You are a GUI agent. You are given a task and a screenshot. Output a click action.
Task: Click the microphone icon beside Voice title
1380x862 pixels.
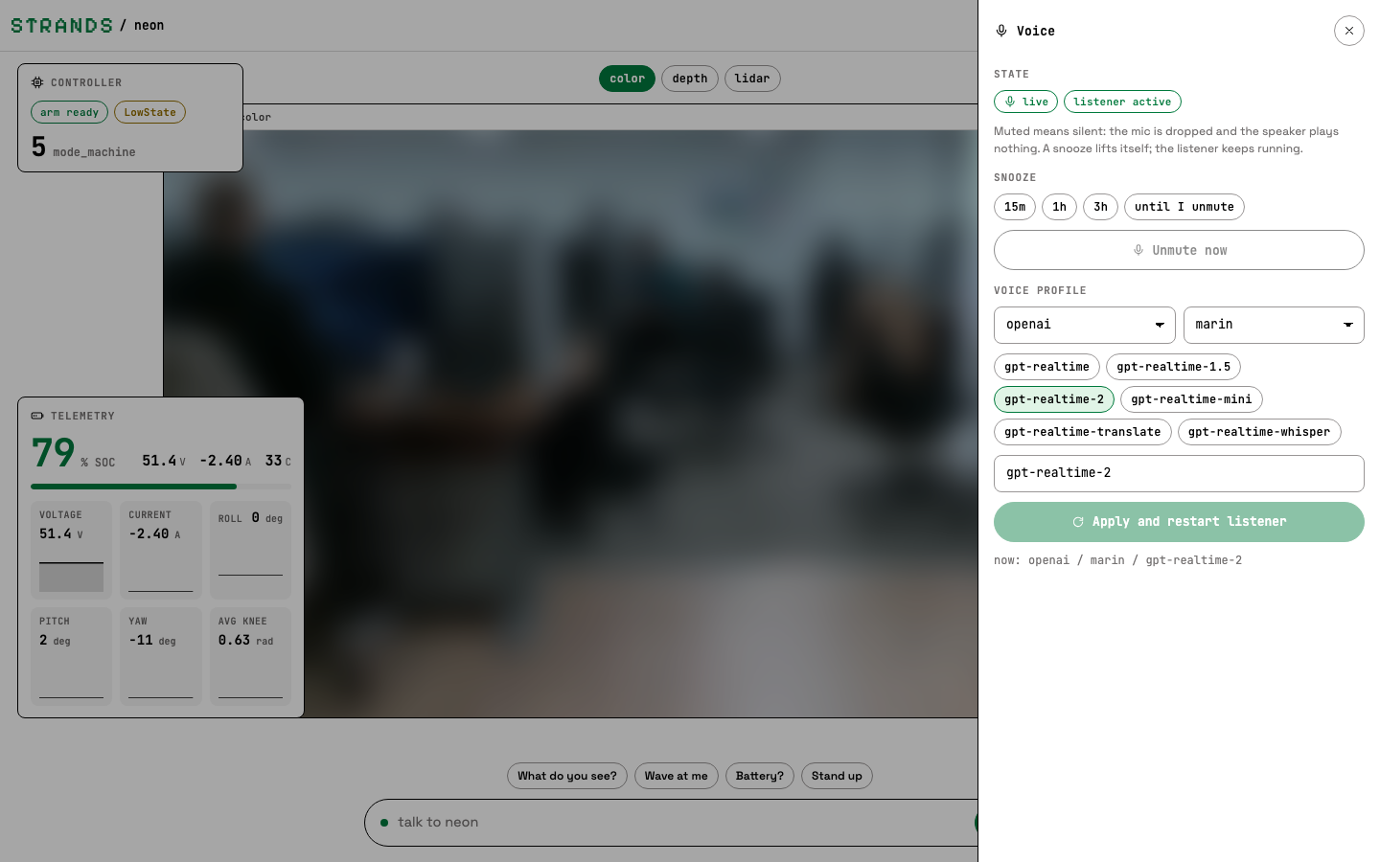coord(1001,31)
